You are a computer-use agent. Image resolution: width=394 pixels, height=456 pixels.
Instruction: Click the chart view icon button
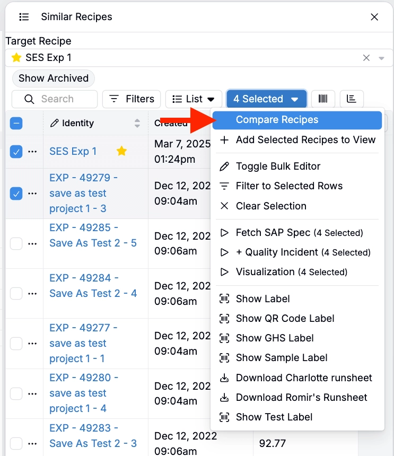coord(351,99)
